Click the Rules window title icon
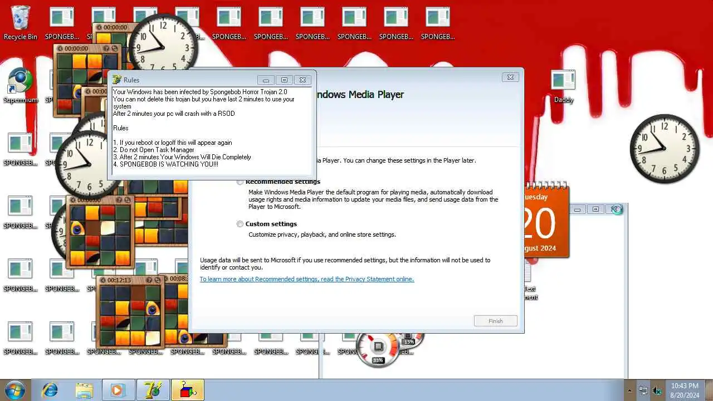This screenshot has width=713, height=401. click(116, 80)
